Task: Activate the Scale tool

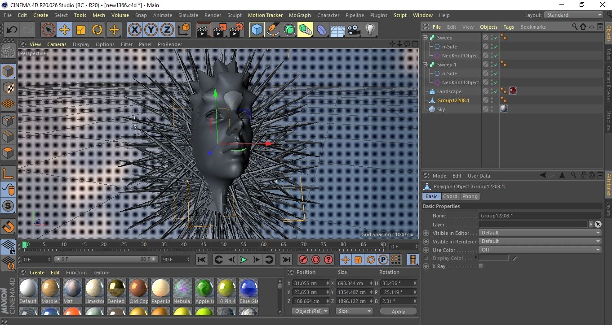Action: point(81,30)
